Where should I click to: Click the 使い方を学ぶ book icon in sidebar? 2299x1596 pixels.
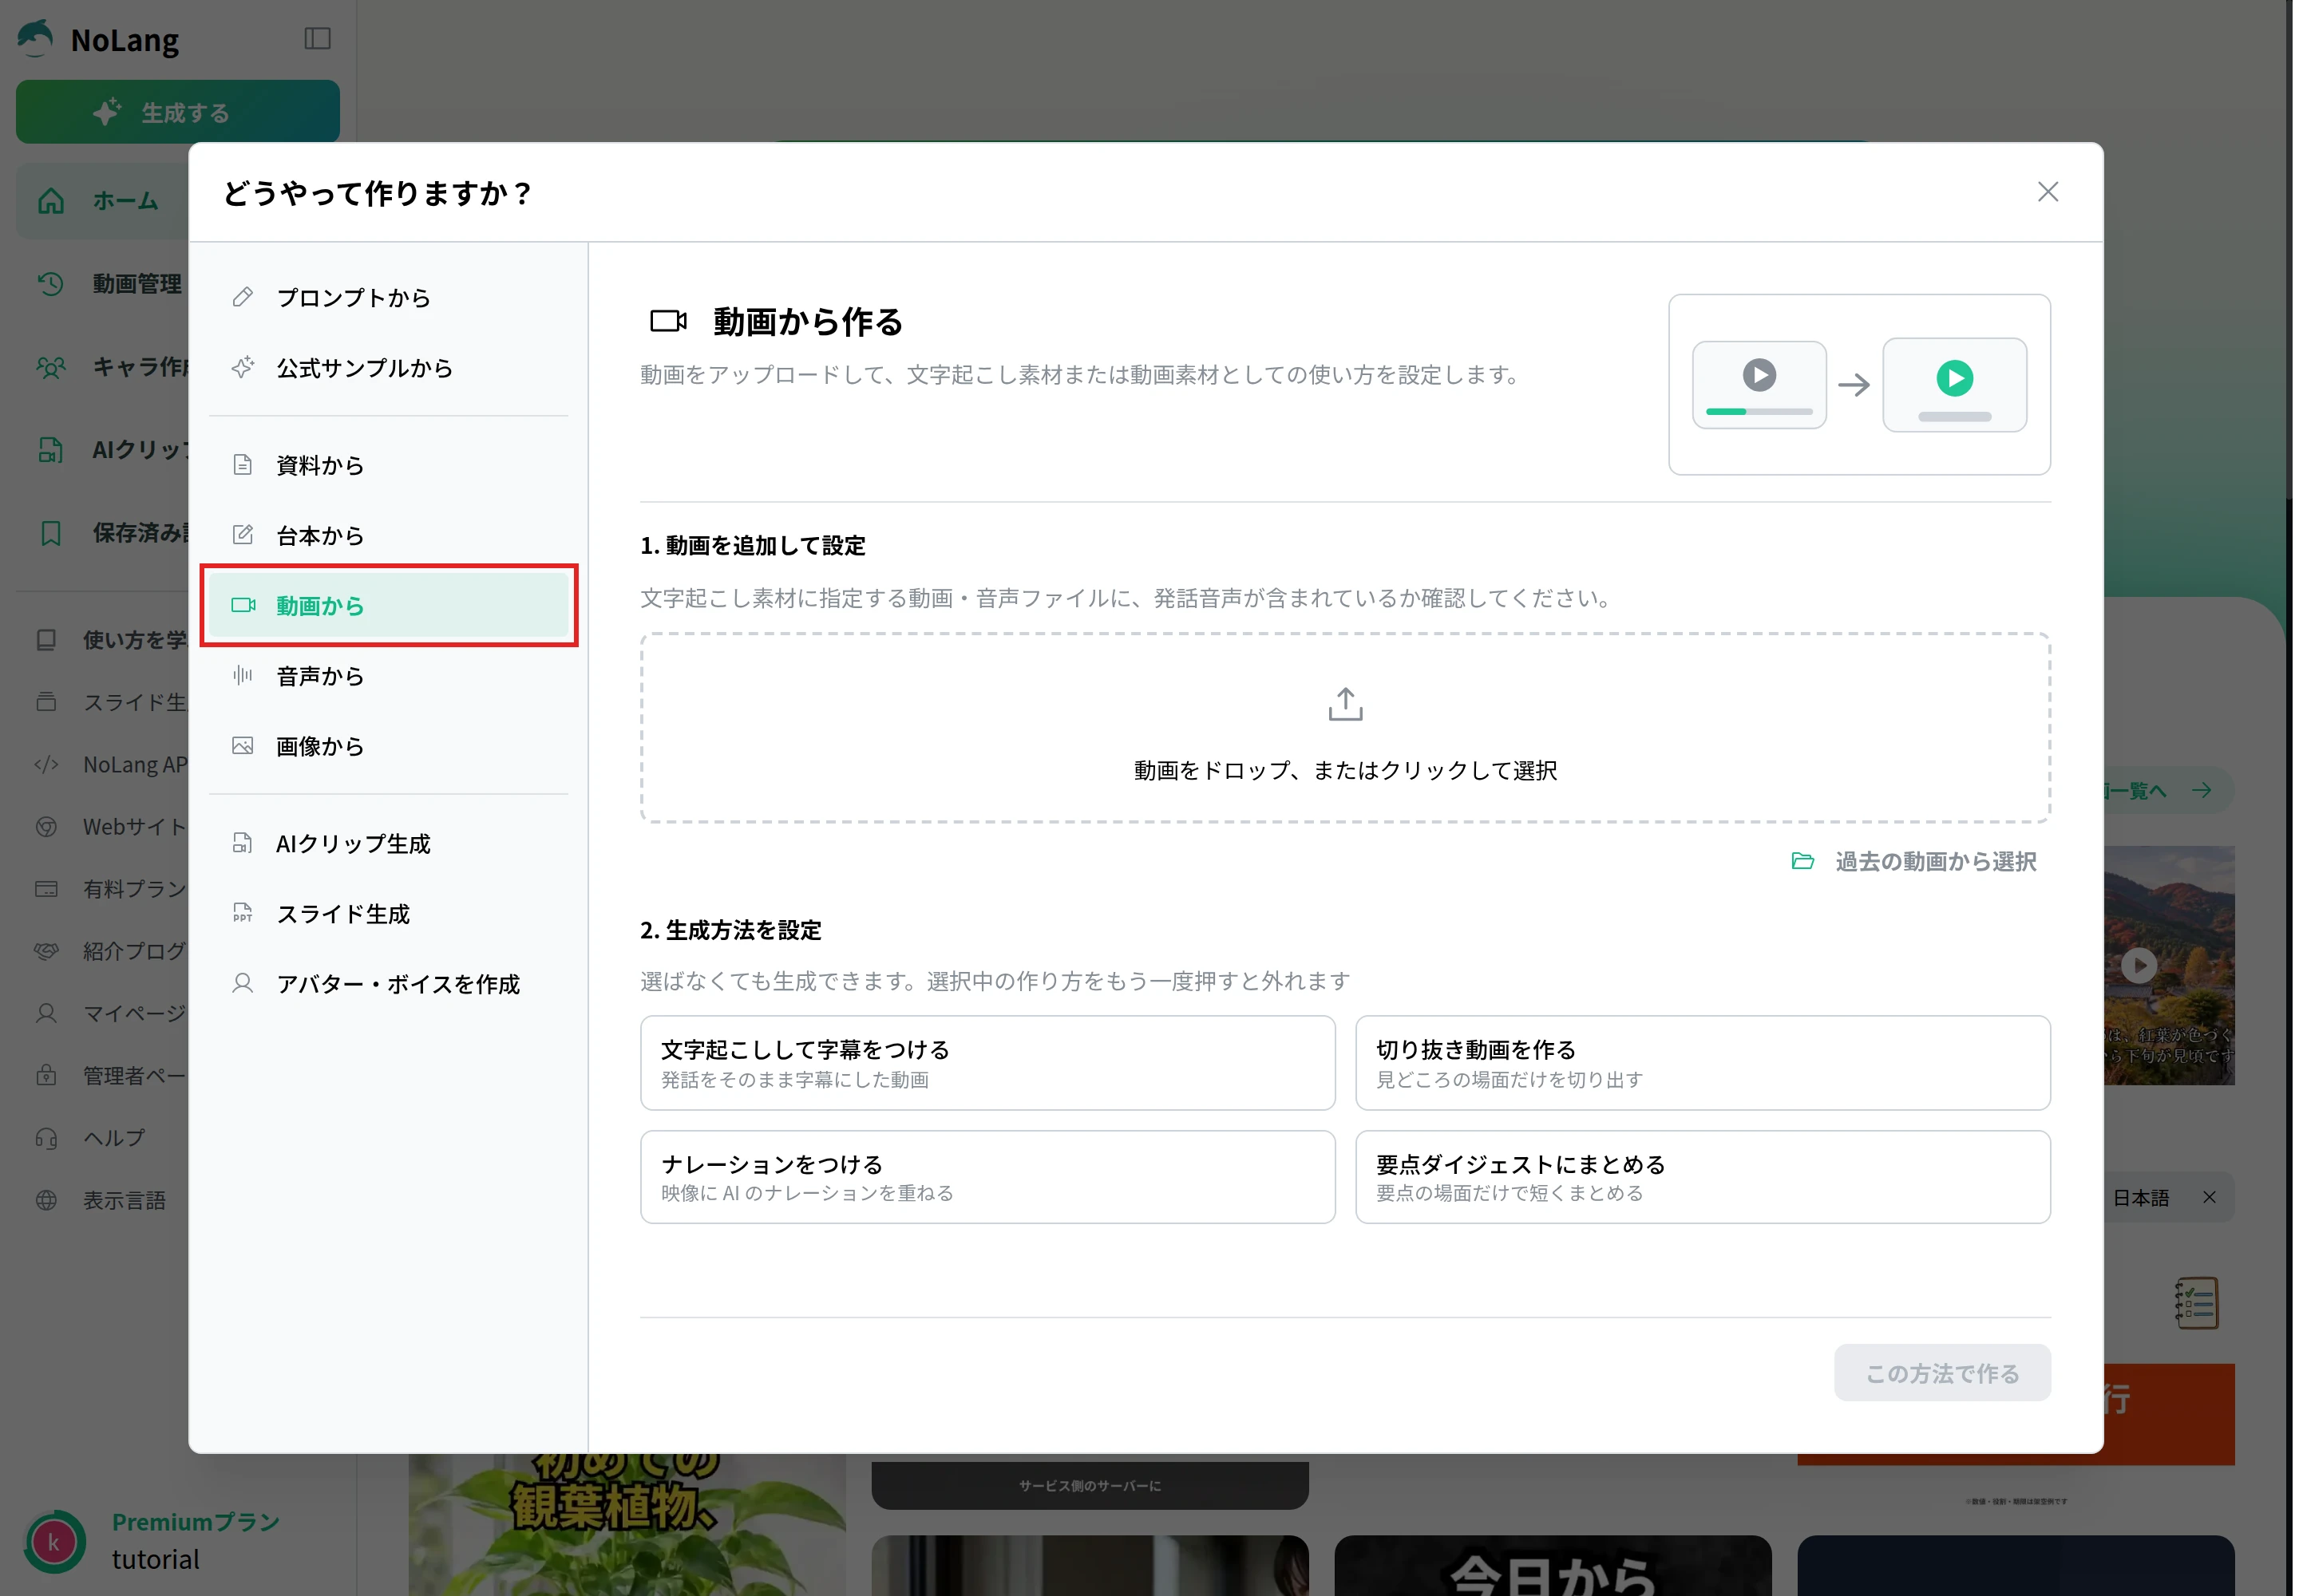(x=46, y=640)
